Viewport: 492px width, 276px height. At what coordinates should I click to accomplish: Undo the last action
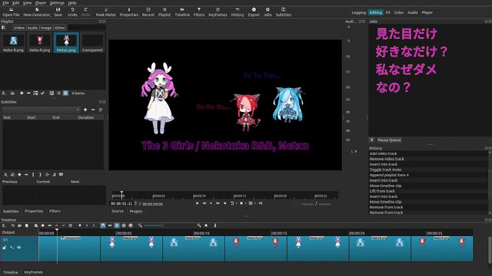pyautogui.click(x=72, y=12)
